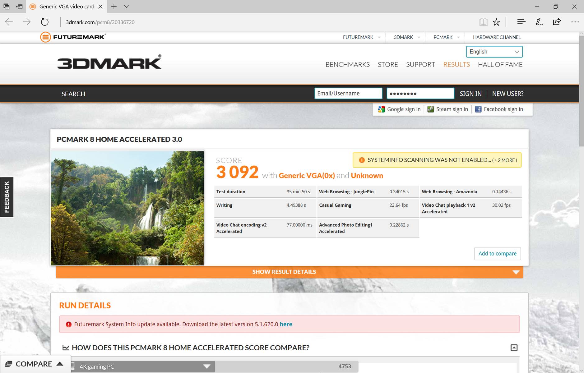Click the Sign In button
The image size is (584, 373).
tap(470, 94)
